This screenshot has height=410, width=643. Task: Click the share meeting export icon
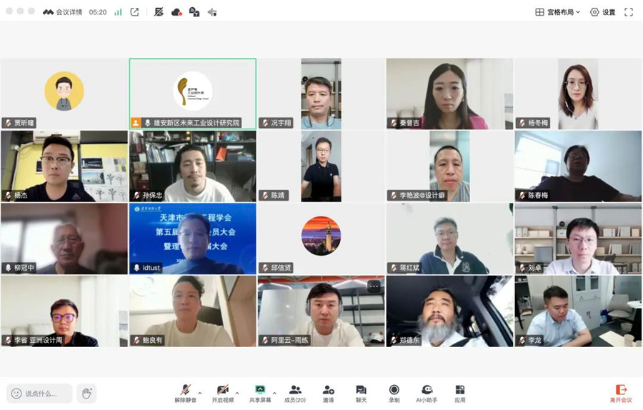pyautogui.click(x=134, y=12)
